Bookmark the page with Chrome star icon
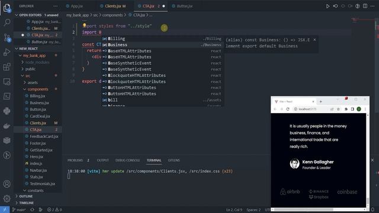Image resolution: width=379 pixels, height=213 pixels. coord(338,109)
